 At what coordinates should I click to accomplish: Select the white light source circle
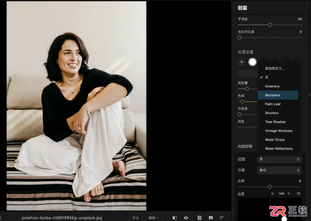click(x=252, y=62)
